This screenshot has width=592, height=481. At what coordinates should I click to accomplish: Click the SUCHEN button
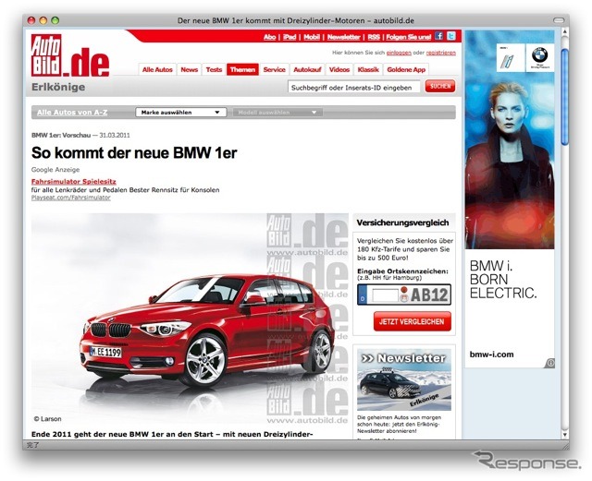click(x=440, y=87)
